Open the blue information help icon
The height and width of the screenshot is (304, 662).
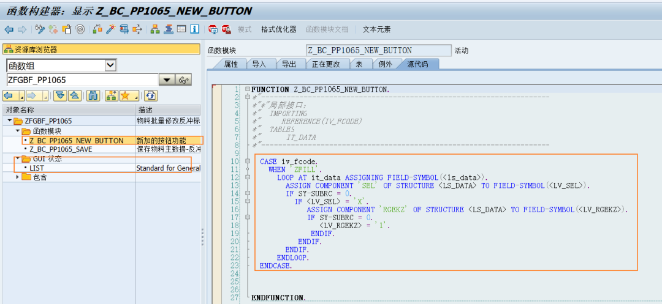[x=195, y=29]
